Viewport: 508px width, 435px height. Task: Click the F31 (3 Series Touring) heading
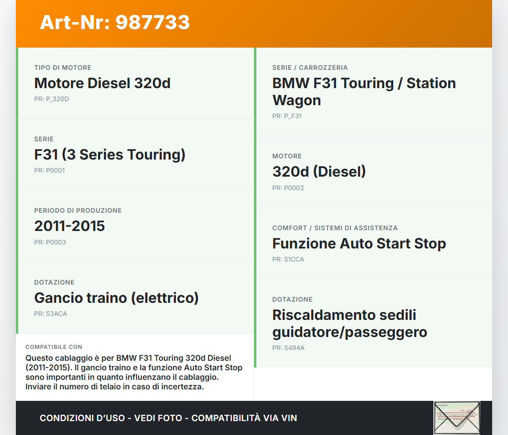(x=110, y=155)
